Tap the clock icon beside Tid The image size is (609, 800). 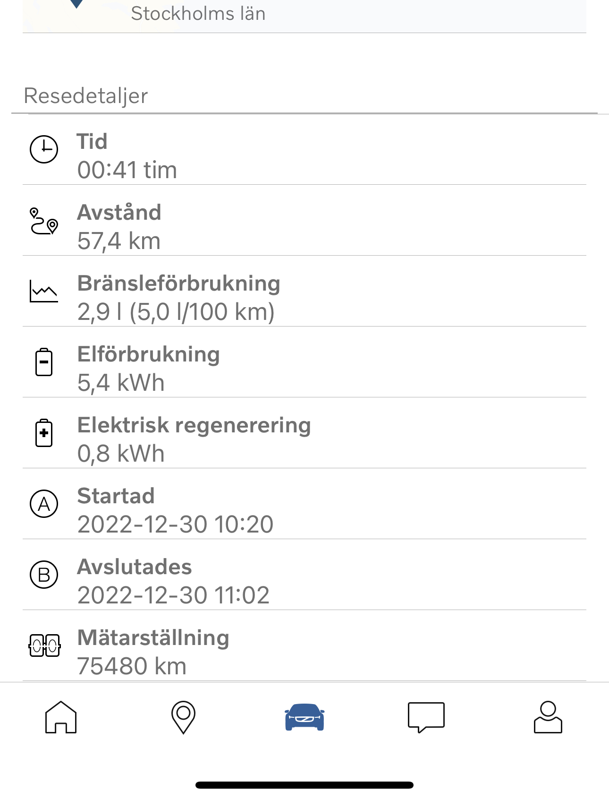[x=44, y=149]
